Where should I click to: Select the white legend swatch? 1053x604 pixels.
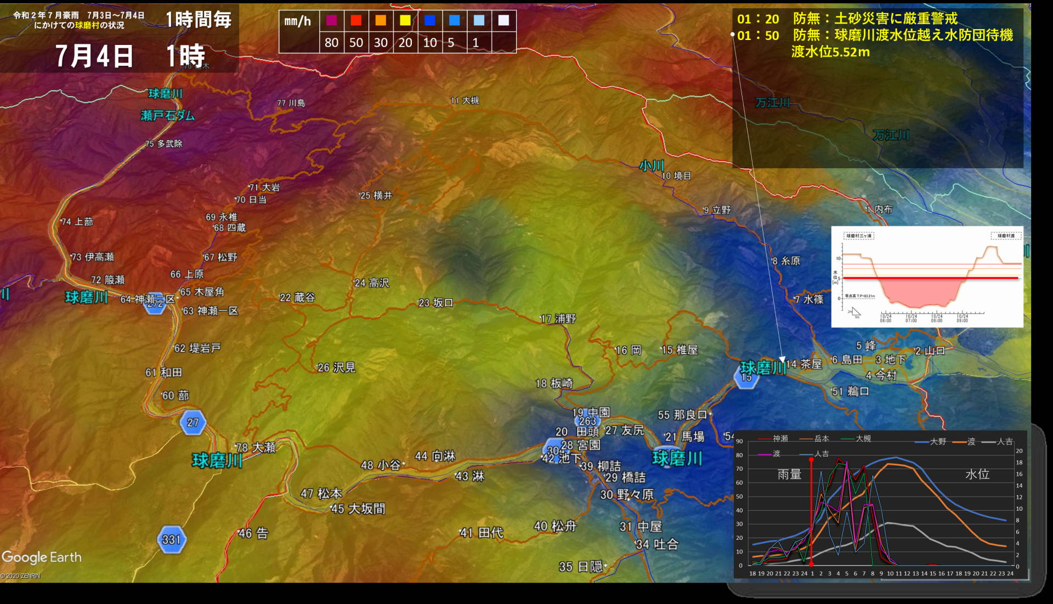pyautogui.click(x=503, y=20)
